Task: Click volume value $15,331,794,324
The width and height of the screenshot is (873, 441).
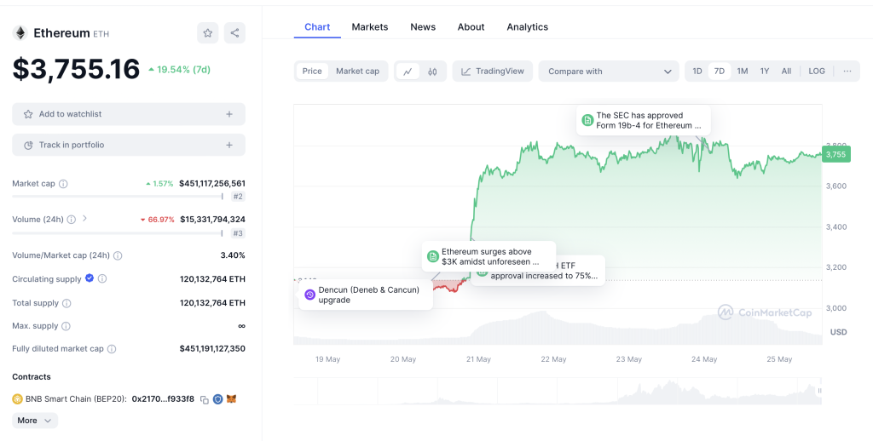Action: point(212,220)
